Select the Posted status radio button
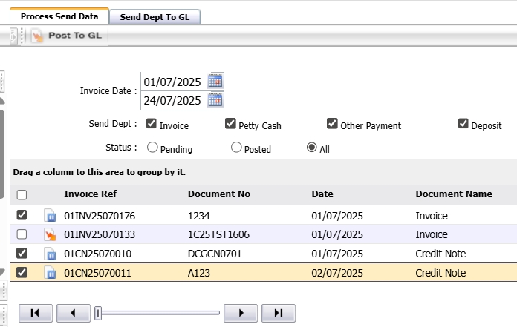The width and height of the screenshot is (517, 327). coord(236,148)
